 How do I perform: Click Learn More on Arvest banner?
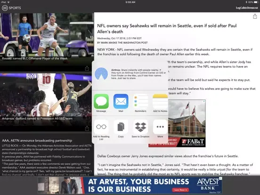pos(180,190)
